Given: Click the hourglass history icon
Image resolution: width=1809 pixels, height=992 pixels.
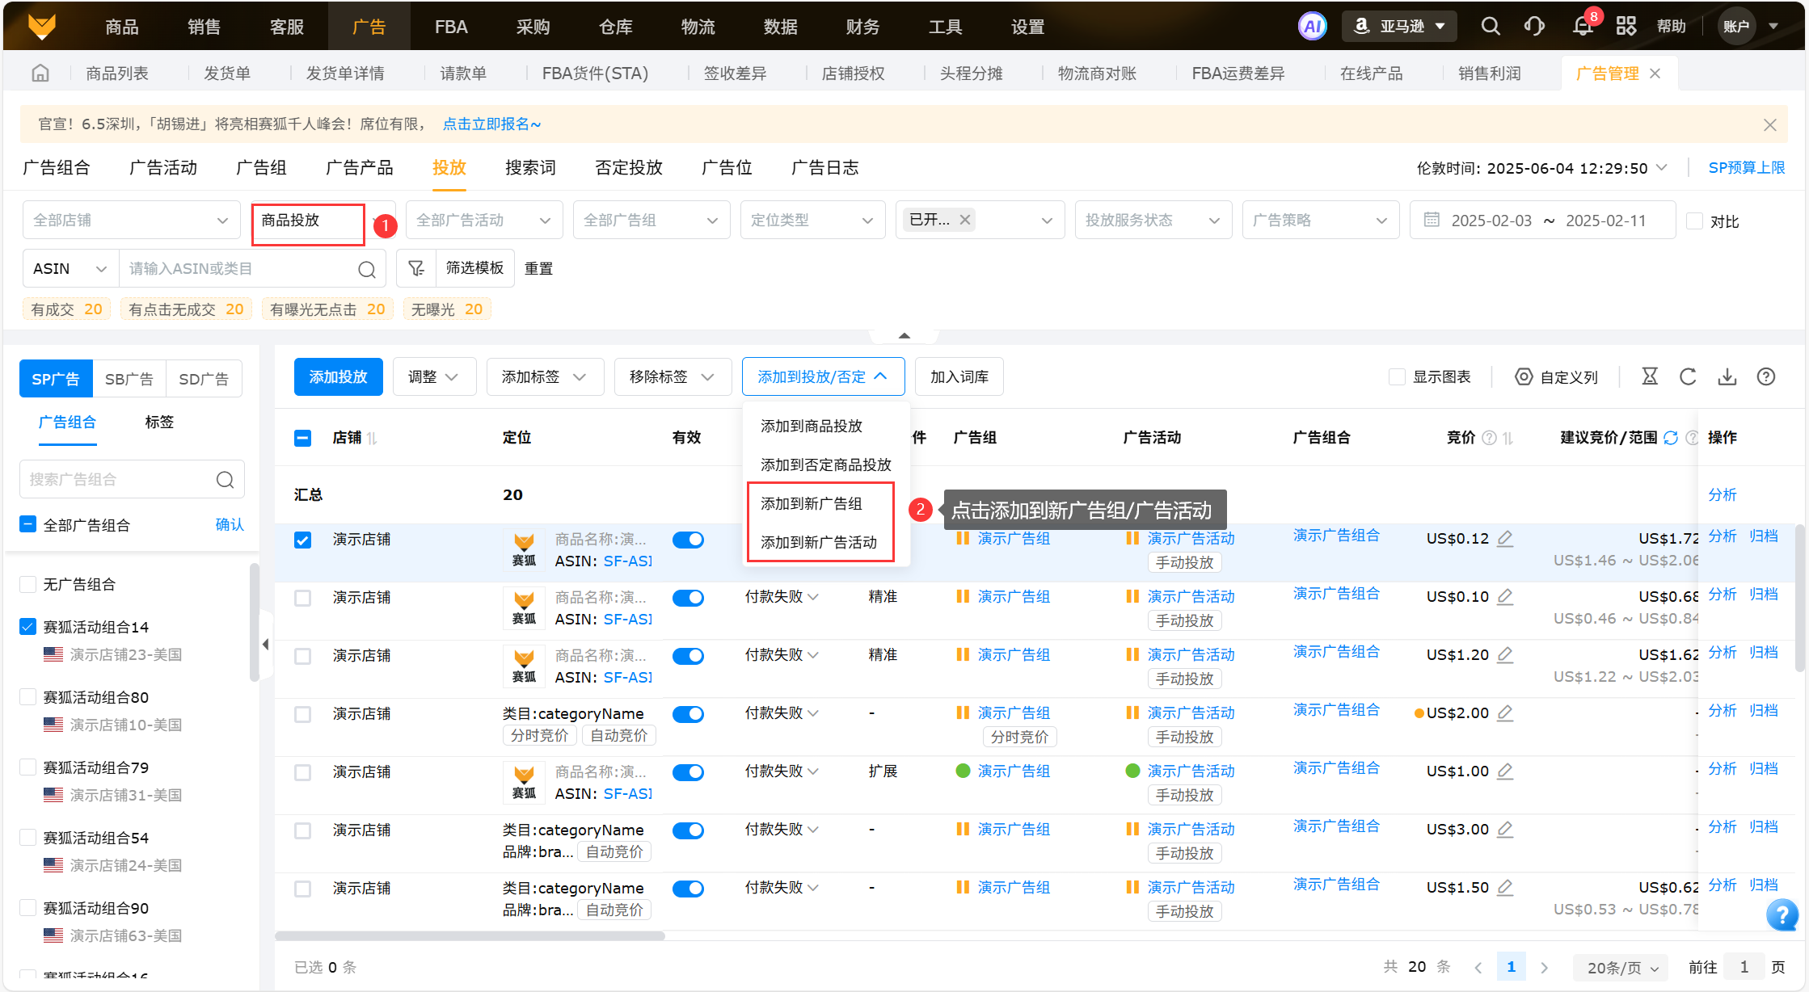Looking at the screenshot, I should click(x=1650, y=376).
